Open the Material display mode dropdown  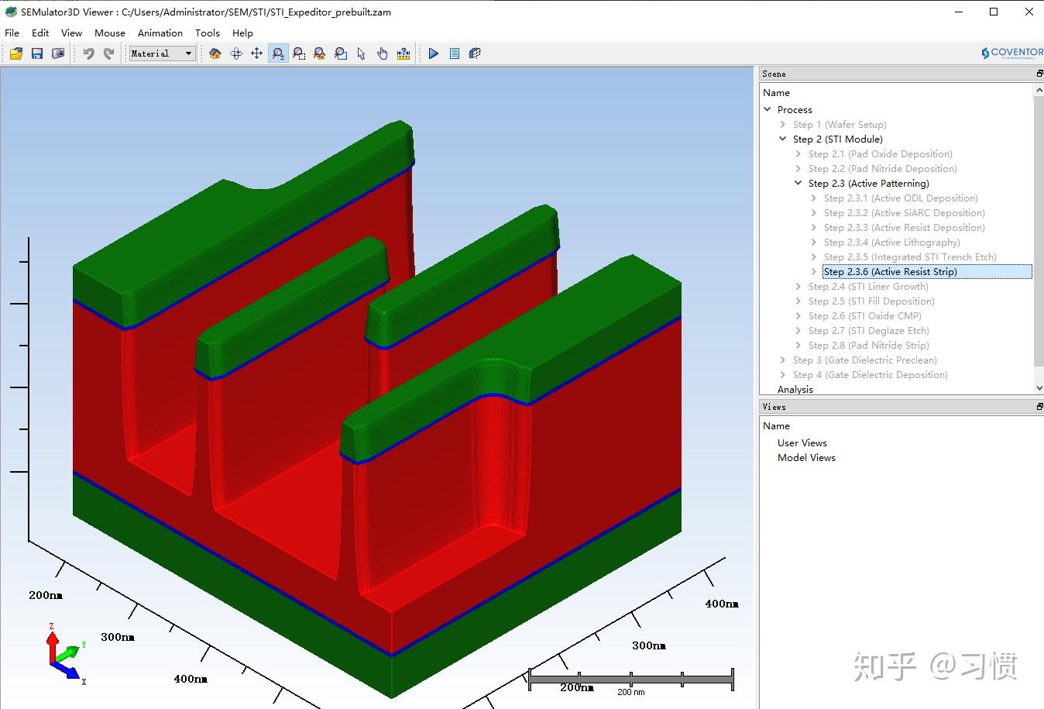[x=188, y=53]
